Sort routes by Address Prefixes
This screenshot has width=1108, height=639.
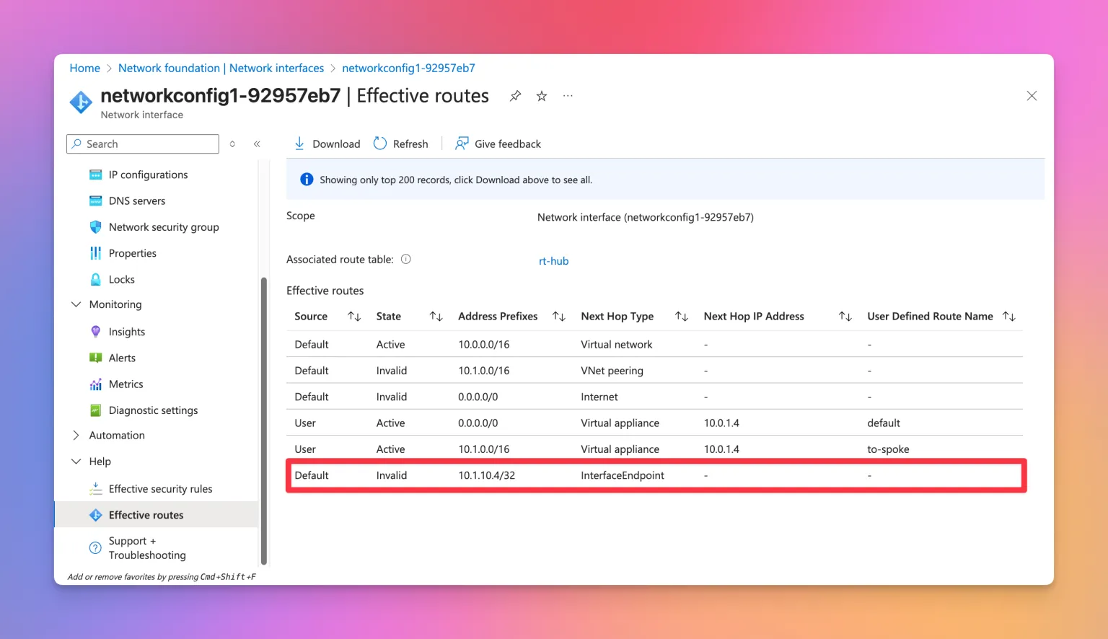click(558, 317)
